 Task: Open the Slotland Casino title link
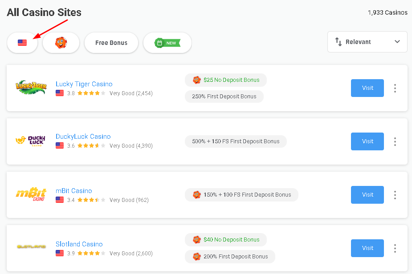coord(79,244)
